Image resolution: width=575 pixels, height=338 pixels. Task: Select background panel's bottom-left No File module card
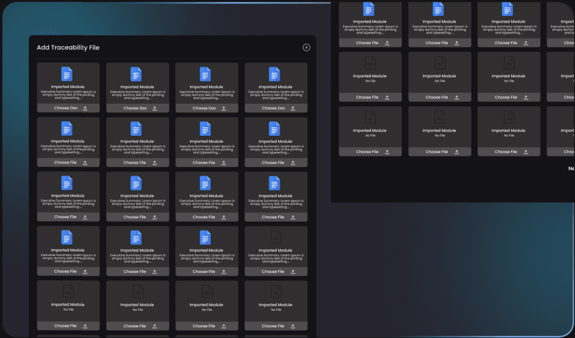369,130
